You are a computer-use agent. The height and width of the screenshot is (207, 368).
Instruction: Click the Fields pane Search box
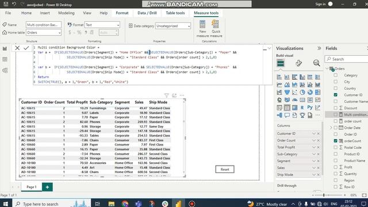pyautogui.click(x=346, y=59)
